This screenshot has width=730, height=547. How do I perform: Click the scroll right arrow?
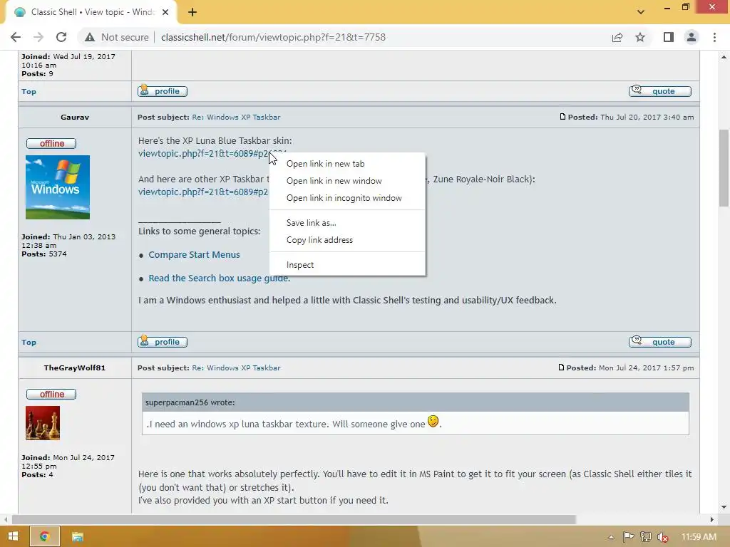click(711, 519)
